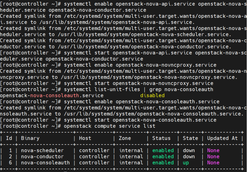Image resolution: width=247 pixels, height=172 pixels.
Task: Click 'down' state of nova-conductor
Action: tap(189, 157)
